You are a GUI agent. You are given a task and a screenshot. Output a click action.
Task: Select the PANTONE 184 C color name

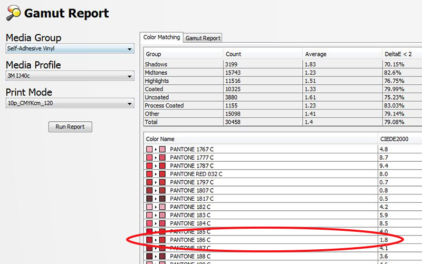point(190,223)
